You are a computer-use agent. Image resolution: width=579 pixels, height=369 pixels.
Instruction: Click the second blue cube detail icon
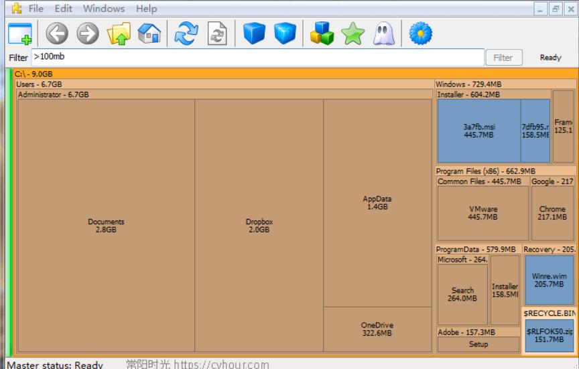pos(285,33)
